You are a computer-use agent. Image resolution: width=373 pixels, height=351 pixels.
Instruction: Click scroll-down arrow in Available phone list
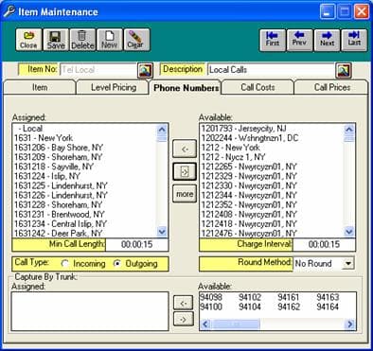pyautogui.click(x=349, y=232)
